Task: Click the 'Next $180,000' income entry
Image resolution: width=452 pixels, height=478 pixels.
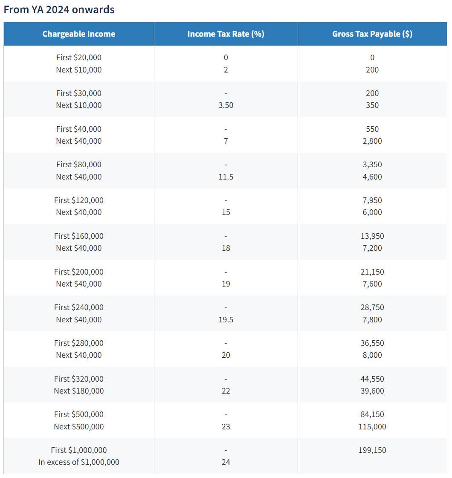Action: pos(79,391)
